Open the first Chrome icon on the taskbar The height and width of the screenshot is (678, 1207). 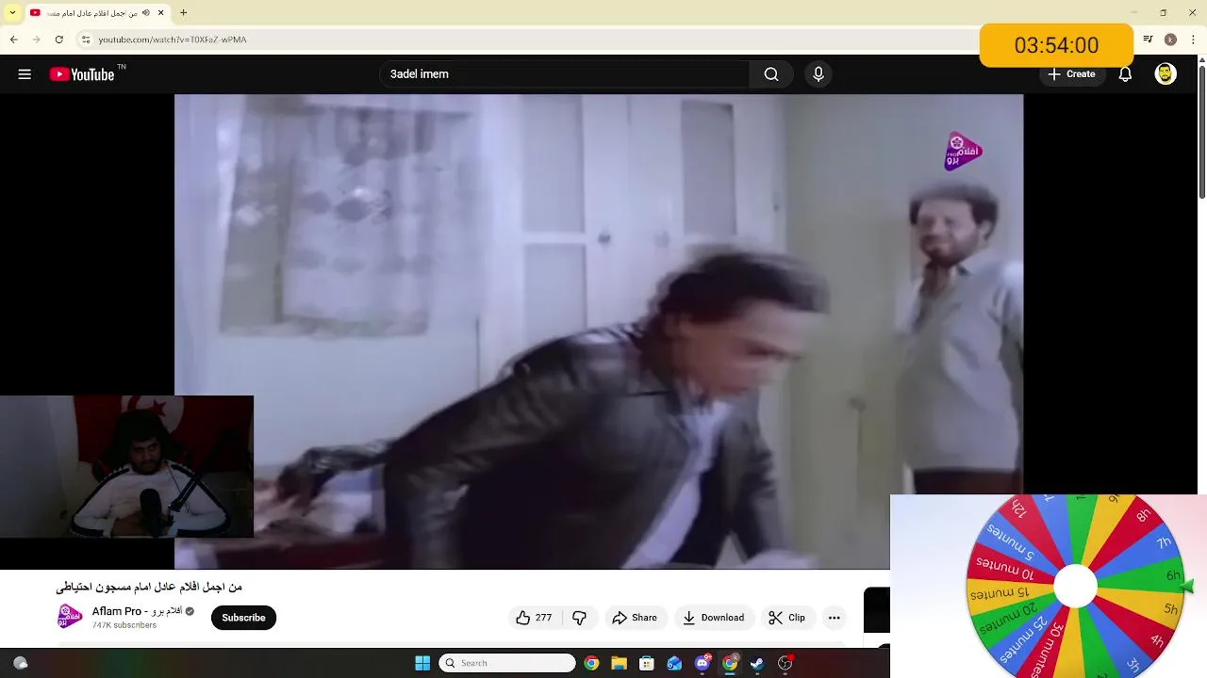pos(591,663)
